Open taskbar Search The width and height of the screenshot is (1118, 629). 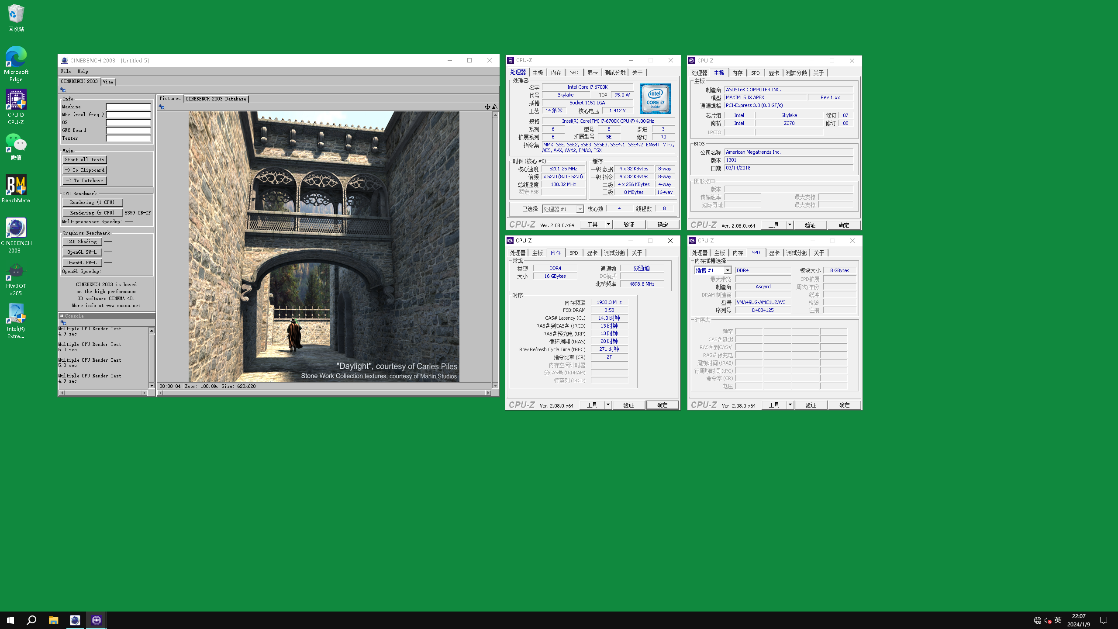[x=31, y=620]
